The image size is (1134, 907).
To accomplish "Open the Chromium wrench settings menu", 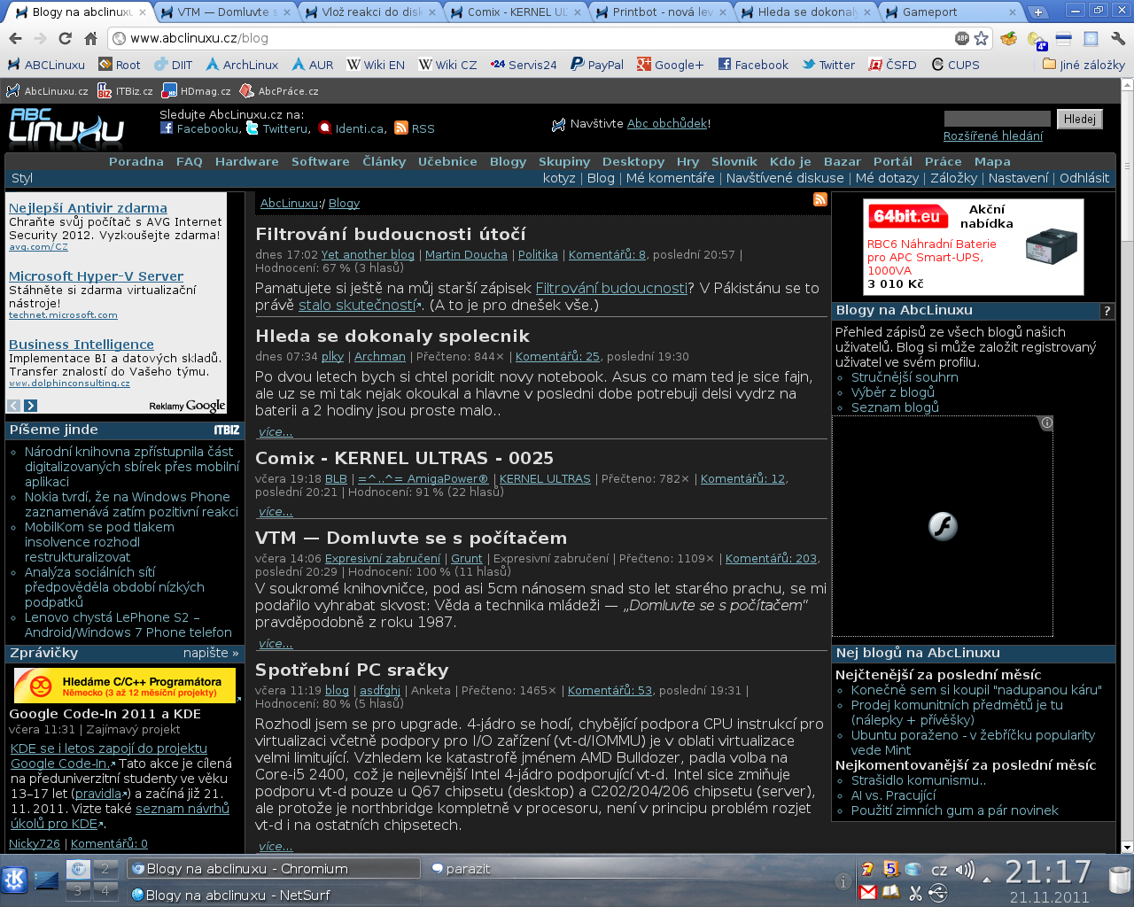I will tap(1117, 38).
